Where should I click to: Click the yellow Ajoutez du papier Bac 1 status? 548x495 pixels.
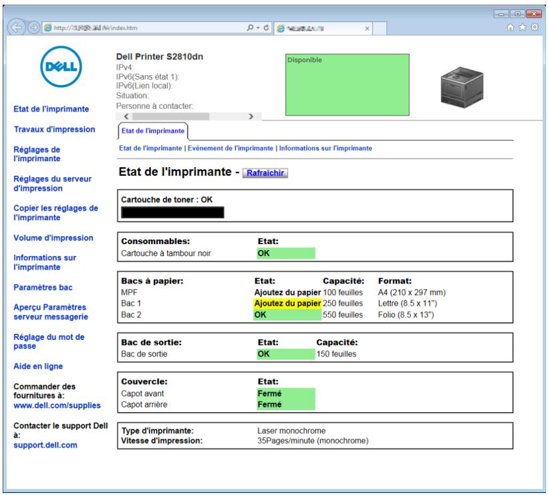coord(287,303)
